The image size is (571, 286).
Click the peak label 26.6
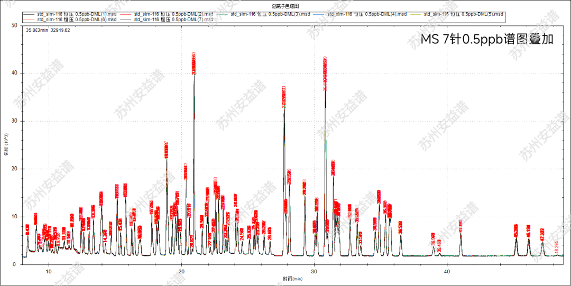click(270, 234)
